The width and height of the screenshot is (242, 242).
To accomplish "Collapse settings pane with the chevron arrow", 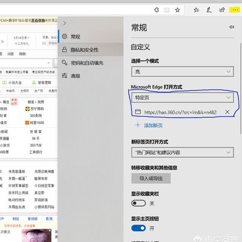I will (65, 23).
